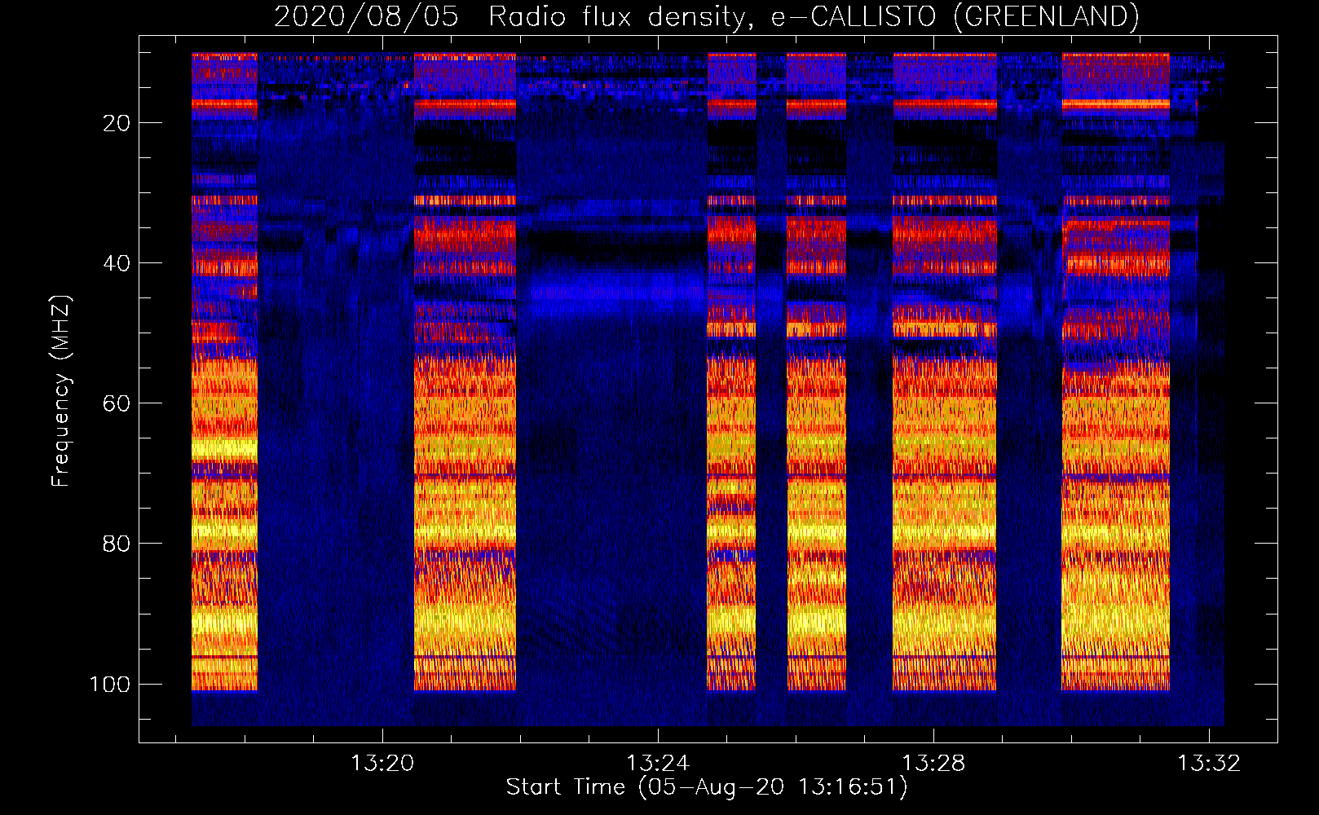Viewport: 1319px width, 815px height.
Task: Click the 13:28 time tick label
Action: click(x=933, y=763)
